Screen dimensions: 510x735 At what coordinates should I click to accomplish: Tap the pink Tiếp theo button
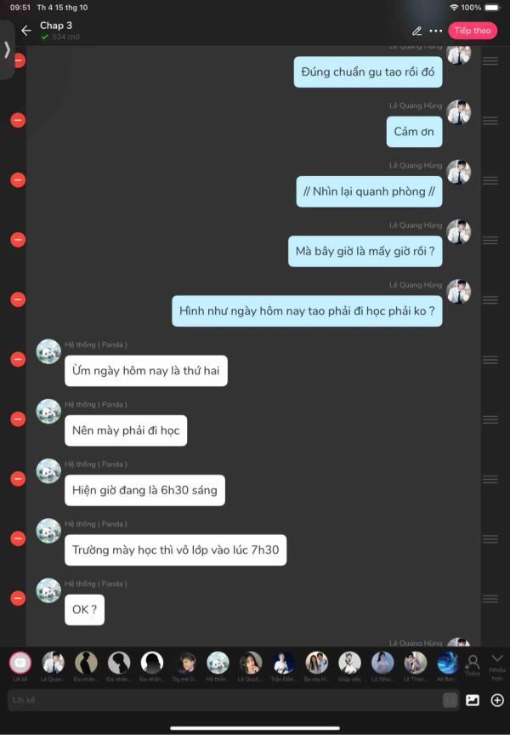click(472, 31)
